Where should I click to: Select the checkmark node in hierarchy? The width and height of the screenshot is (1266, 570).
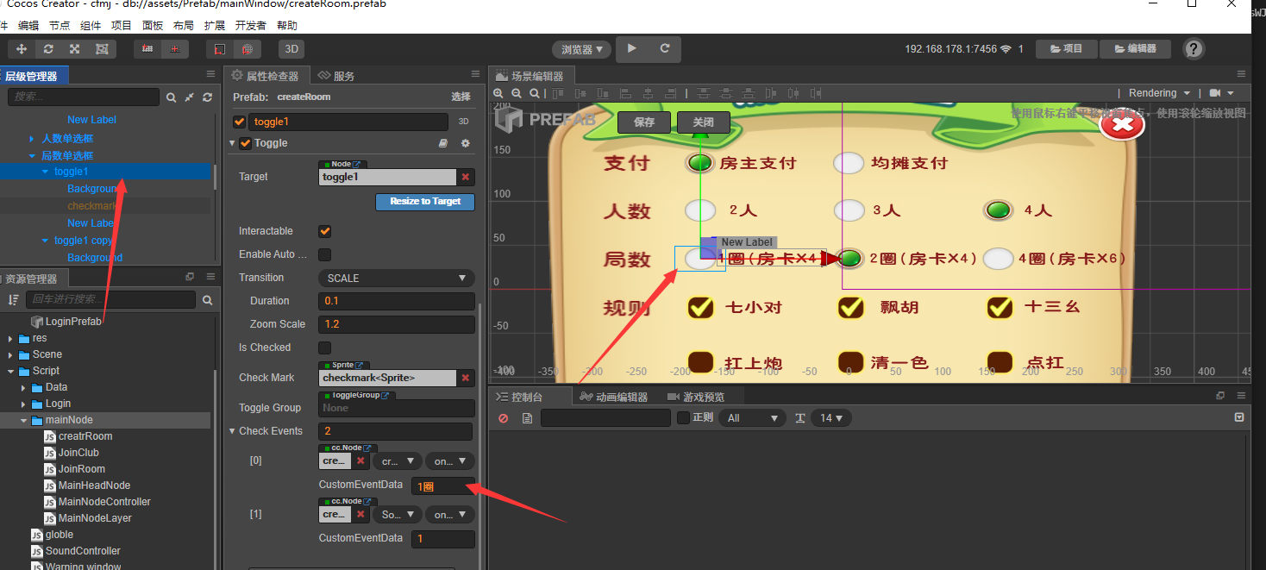click(x=91, y=206)
